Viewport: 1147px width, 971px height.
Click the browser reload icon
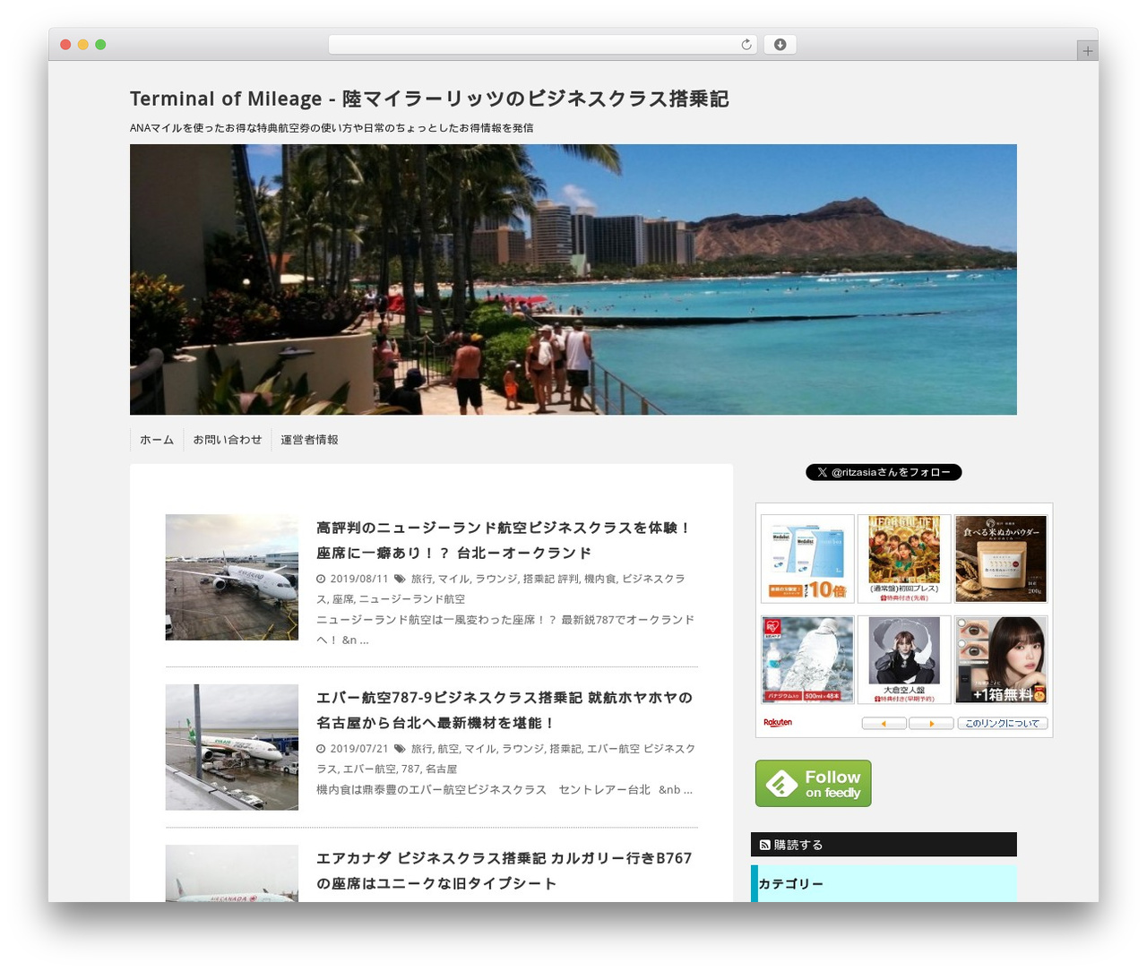click(x=746, y=45)
